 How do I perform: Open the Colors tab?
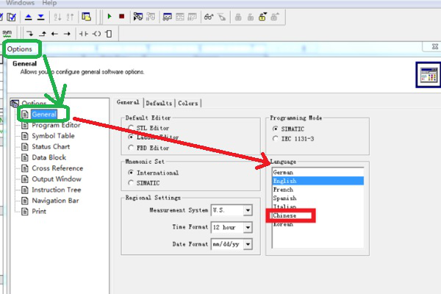click(188, 104)
